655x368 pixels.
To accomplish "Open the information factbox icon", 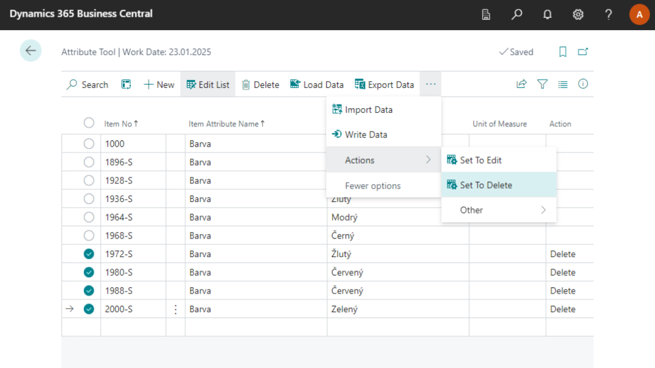I will (x=583, y=84).
